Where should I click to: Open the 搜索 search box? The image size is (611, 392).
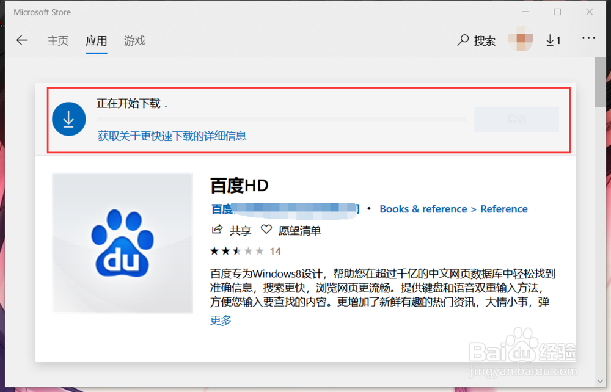(476, 40)
